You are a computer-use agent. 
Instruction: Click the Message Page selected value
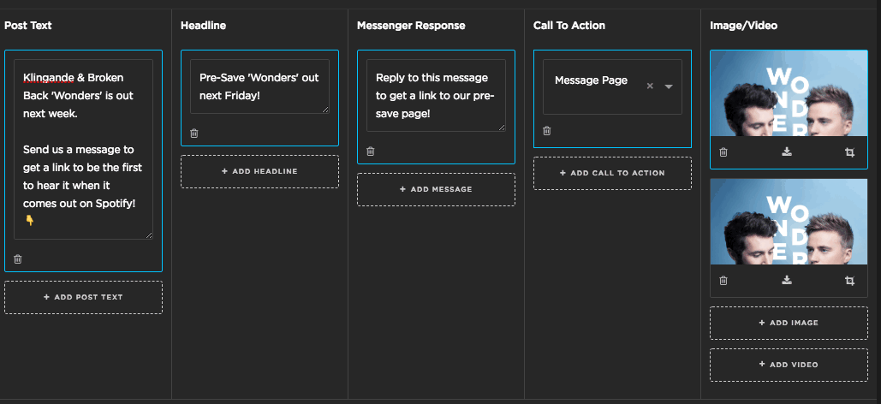click(x=591, y=80)
